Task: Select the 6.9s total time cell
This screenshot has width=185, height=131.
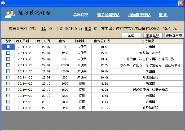Action: (x=105, y=90)
